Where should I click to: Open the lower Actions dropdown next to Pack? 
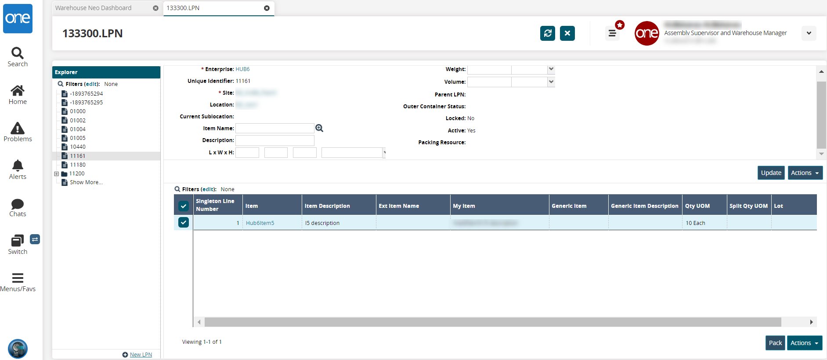click(x=805, y=343)
